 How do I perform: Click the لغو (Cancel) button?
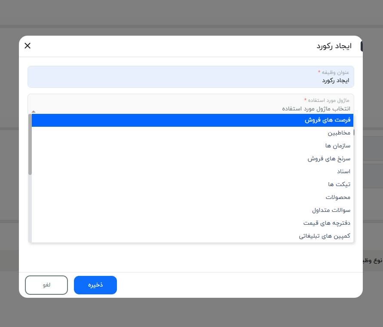click(x=46, y=285)
